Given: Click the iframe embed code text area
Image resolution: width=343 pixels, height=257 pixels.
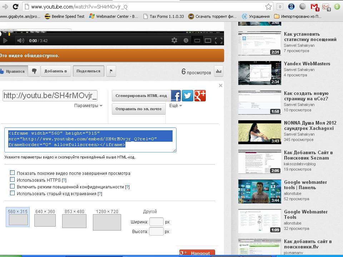Looking at the screenshot, I should [90, 140].
